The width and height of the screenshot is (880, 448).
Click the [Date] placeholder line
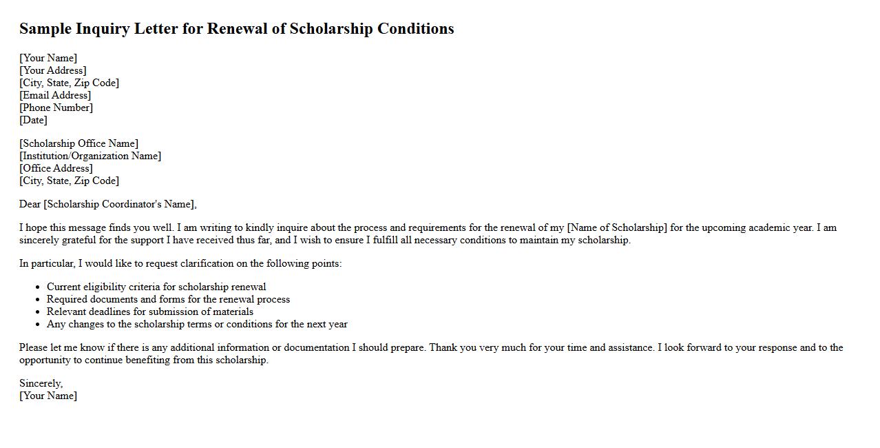33,120
